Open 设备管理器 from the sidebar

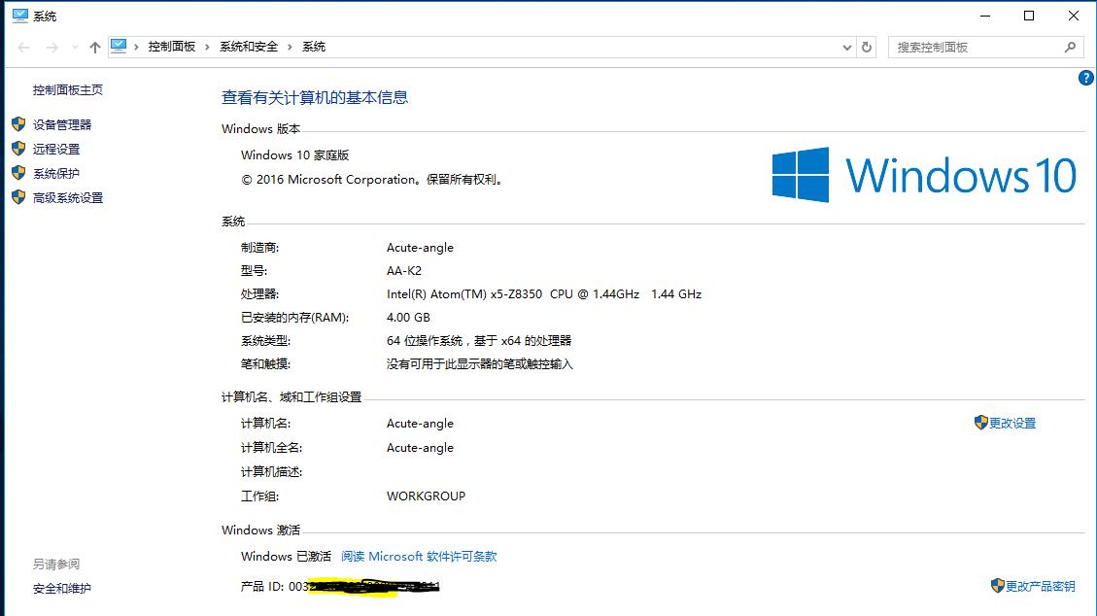tap(62, 125)
